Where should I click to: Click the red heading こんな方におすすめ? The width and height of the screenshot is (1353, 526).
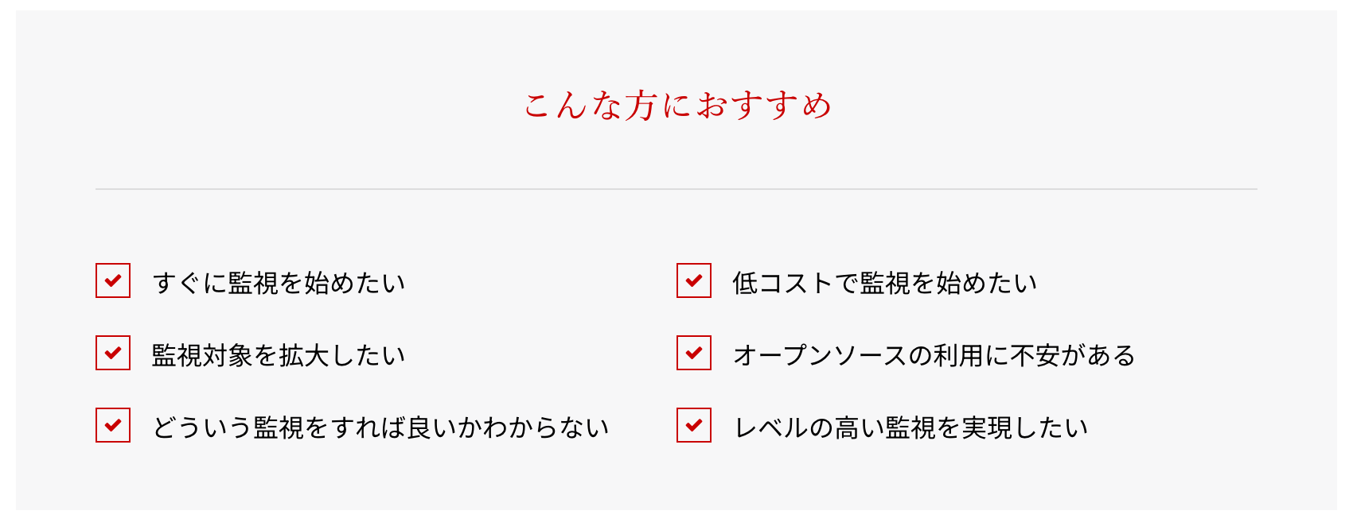coord(677,106)
